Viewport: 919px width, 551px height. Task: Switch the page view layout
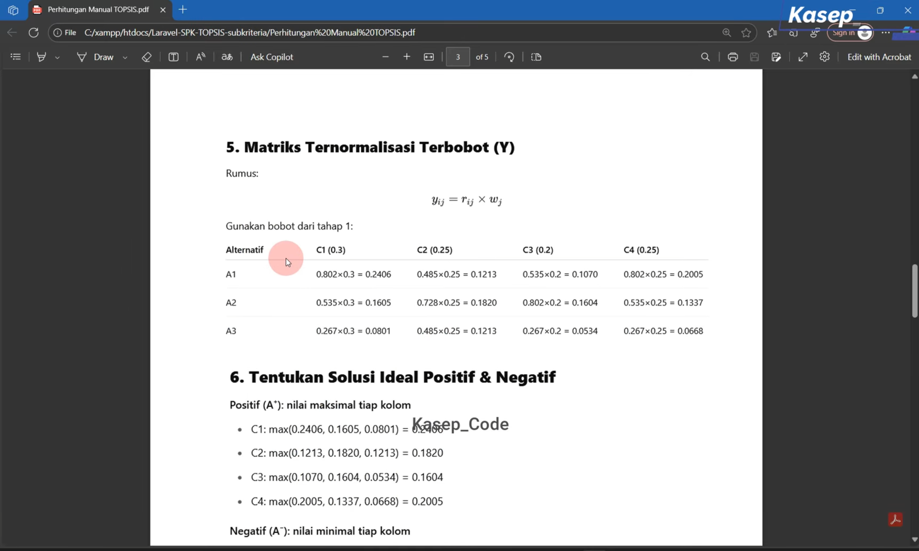(537, 57)
